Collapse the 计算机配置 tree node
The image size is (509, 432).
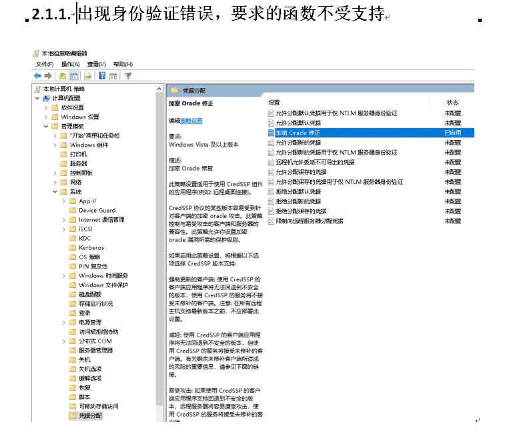[x=37, y=98]
